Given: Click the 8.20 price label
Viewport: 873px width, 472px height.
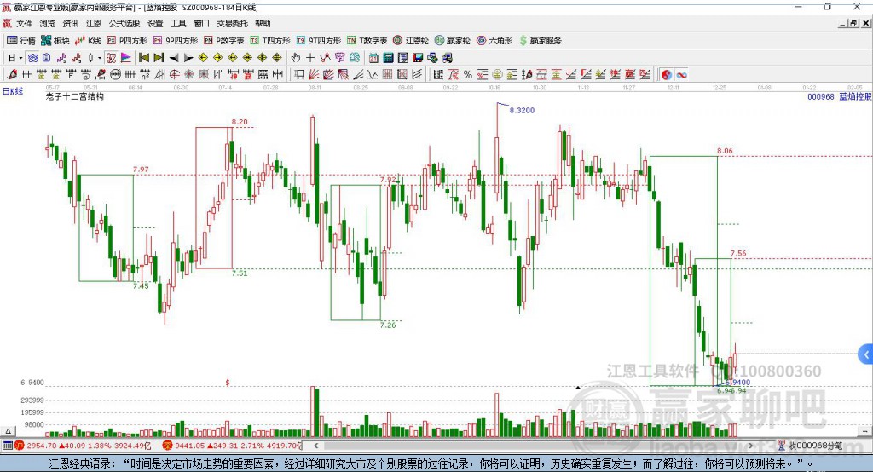Looking at the screenshot, I should 240,122.
